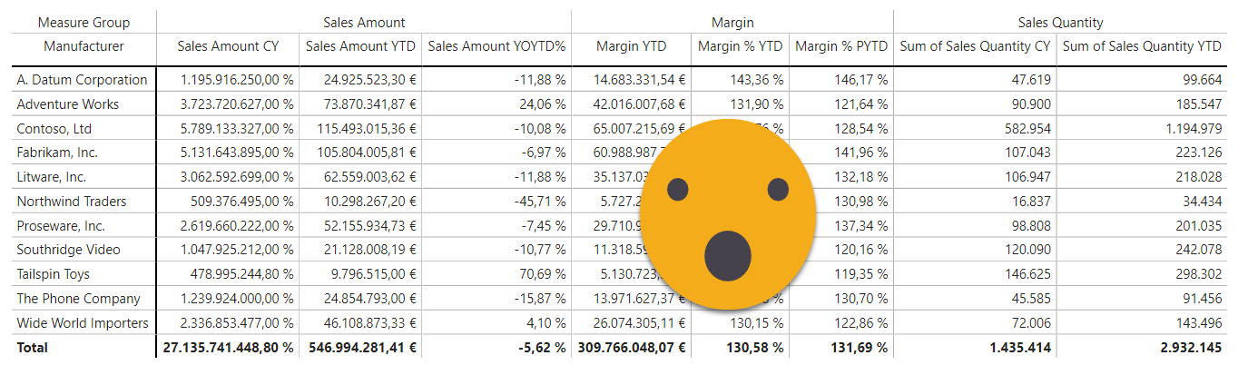Image resolution: width=1248 pixels, height=375 pixels.
Task: Click the Margin % PYTD column header
Action: [841, 46]
